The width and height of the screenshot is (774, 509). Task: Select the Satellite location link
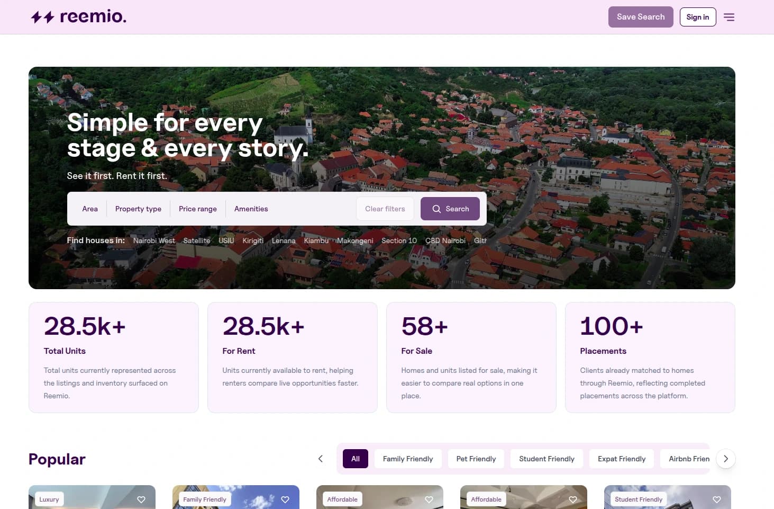(x=197, y=240)
